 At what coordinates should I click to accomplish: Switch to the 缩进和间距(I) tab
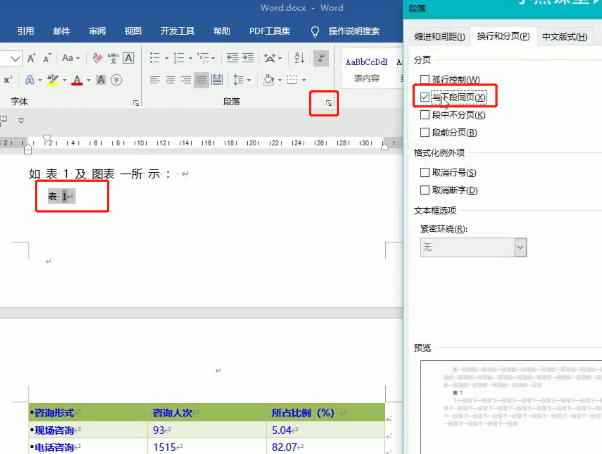click(x=440, y=37)
